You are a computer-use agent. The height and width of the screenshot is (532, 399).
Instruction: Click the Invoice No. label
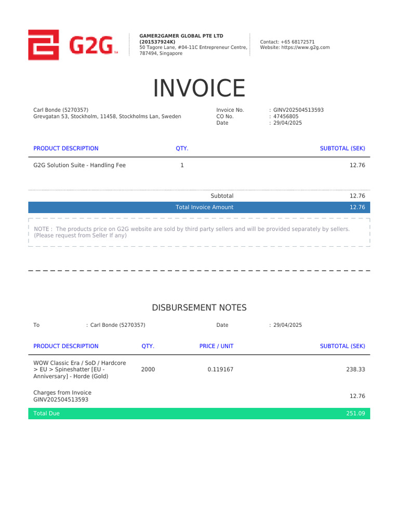(230, 110)
